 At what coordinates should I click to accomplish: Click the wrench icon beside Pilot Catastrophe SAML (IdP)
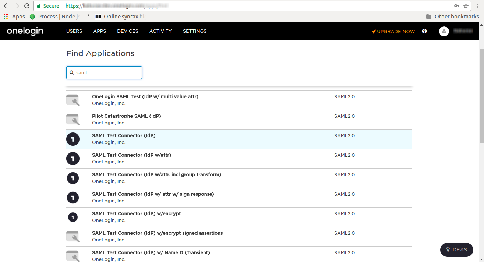click(x=73, y=119)
